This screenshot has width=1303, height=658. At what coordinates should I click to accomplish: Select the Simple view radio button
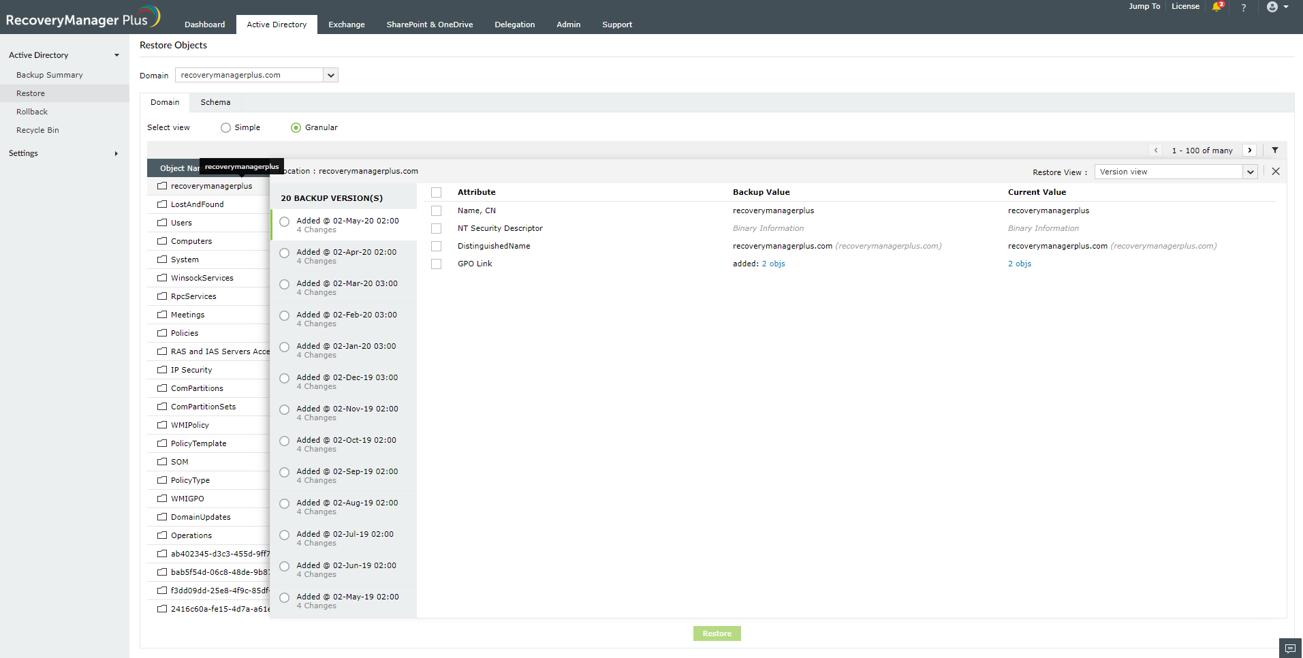pyautogui.click(x=225, y=128)
